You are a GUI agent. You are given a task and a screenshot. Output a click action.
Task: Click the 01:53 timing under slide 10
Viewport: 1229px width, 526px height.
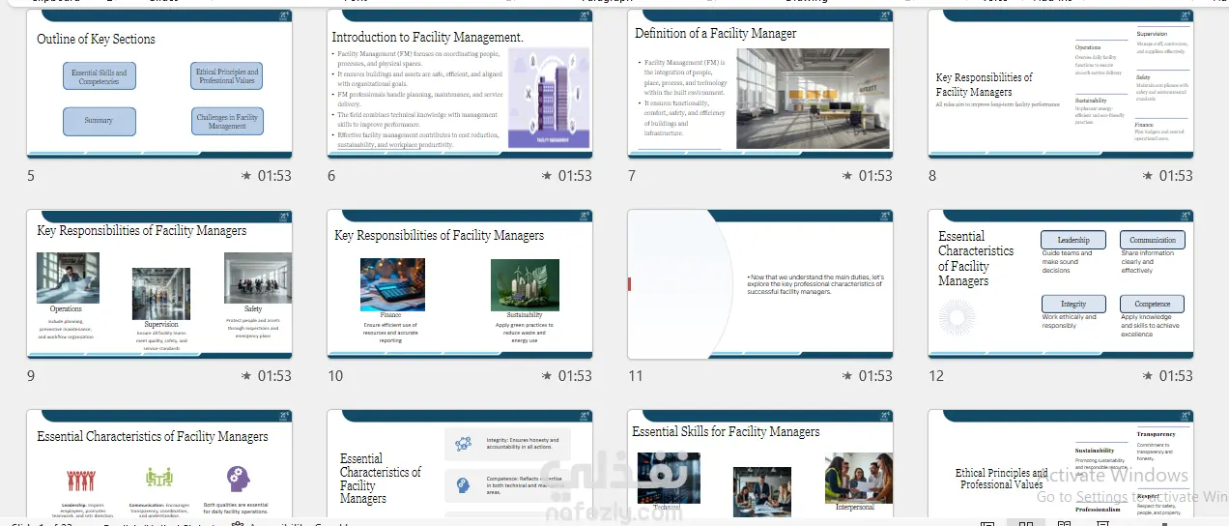pos(575,375)
